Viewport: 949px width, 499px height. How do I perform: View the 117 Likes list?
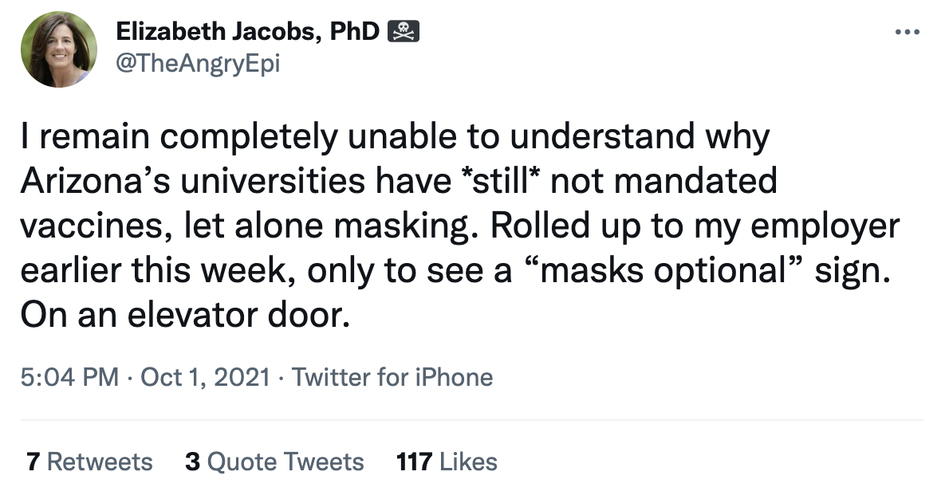[447, 462]
